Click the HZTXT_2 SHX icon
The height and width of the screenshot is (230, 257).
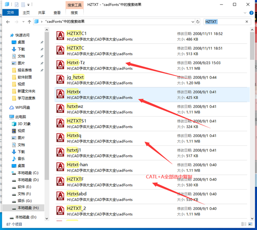pos(60,210)
